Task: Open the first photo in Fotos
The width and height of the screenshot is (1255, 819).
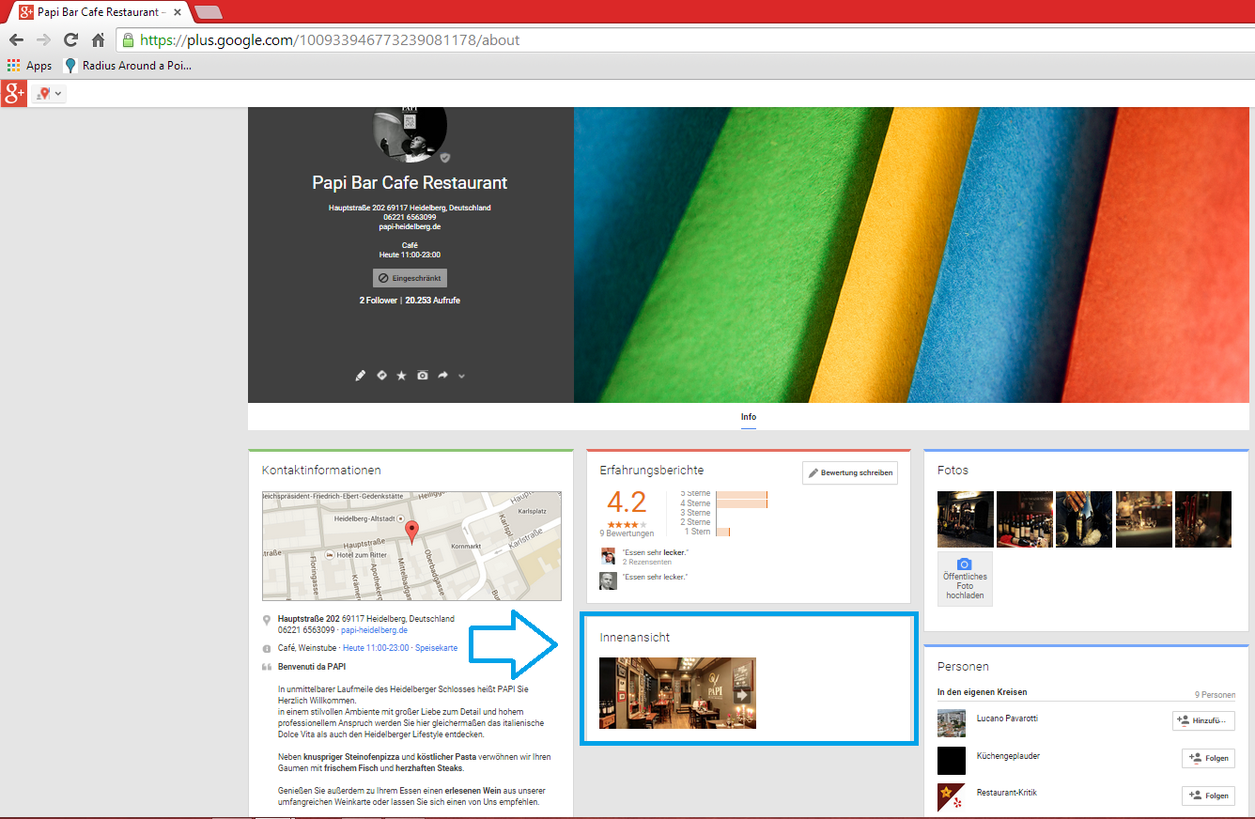Action: point(966,519)
